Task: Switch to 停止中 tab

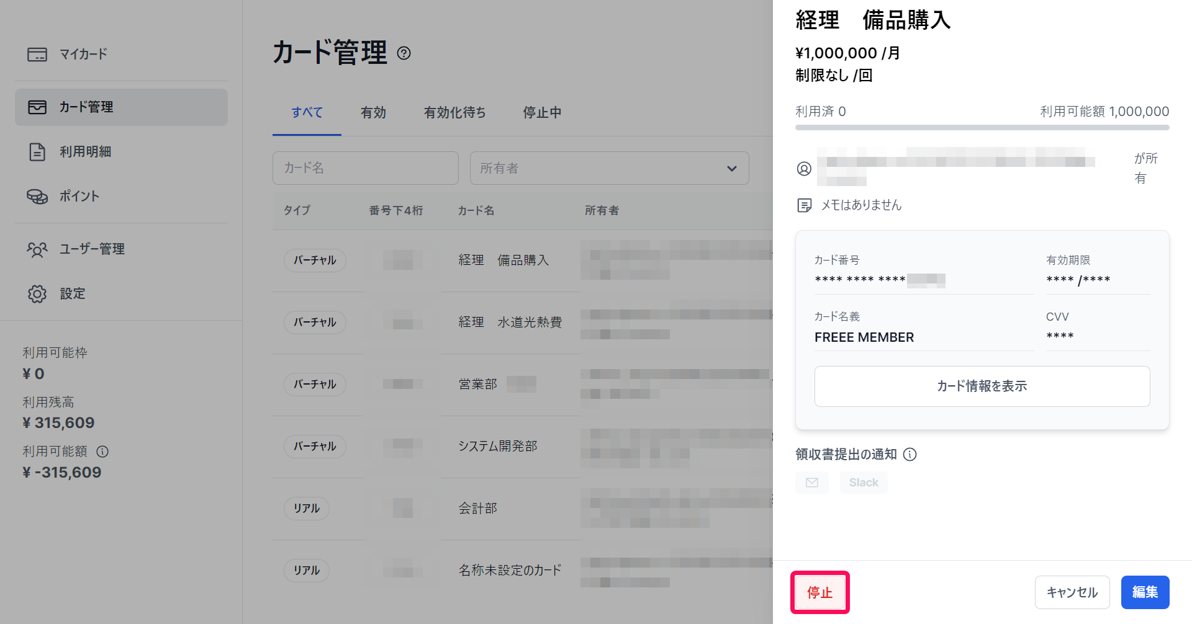Action: point(542,113)
